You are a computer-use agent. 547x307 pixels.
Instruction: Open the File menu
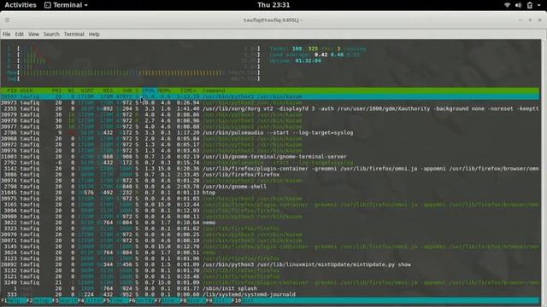click(x=7, y=34)
